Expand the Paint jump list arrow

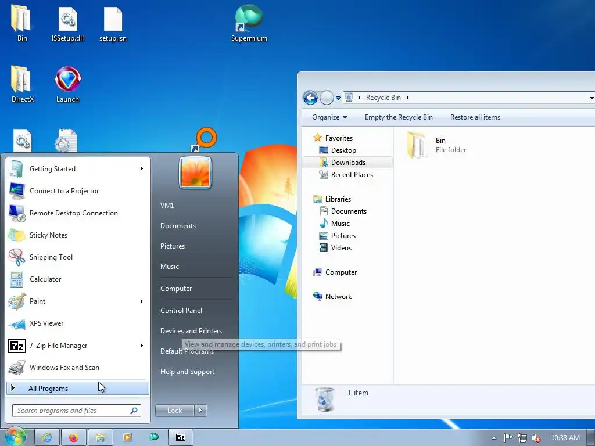pos(142,301)
